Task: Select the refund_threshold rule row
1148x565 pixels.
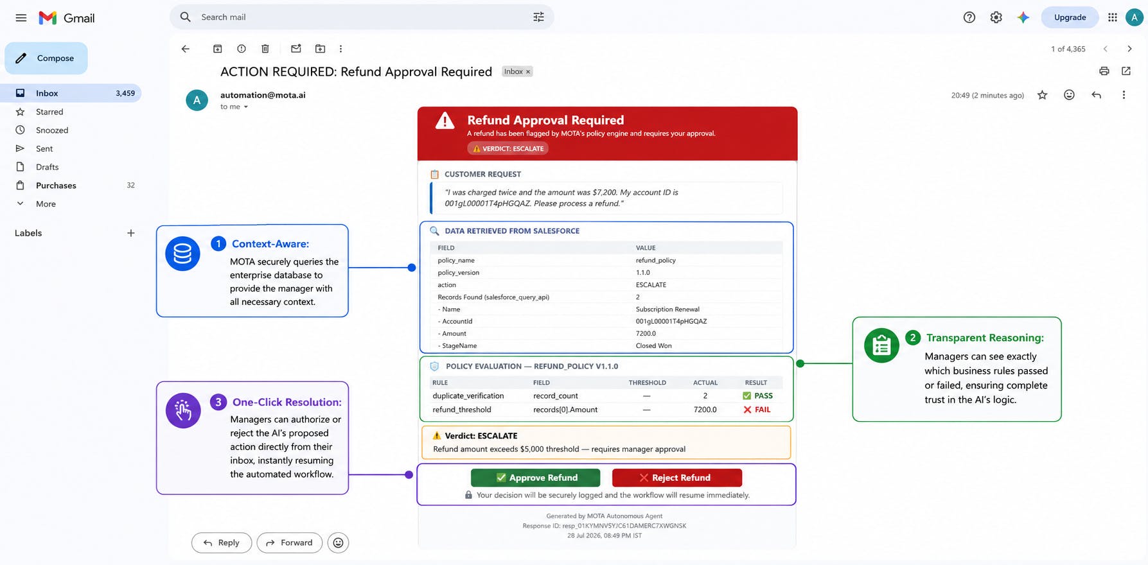Action: (x=606, y=410)
